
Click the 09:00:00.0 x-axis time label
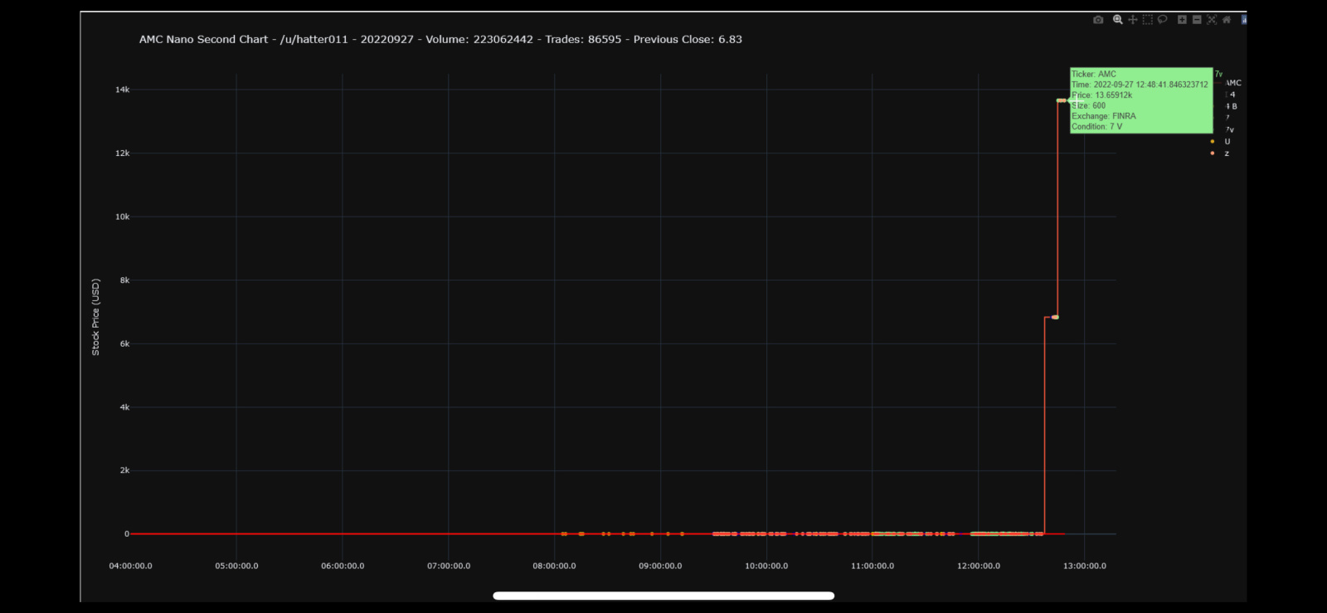[x=660, y=566]
